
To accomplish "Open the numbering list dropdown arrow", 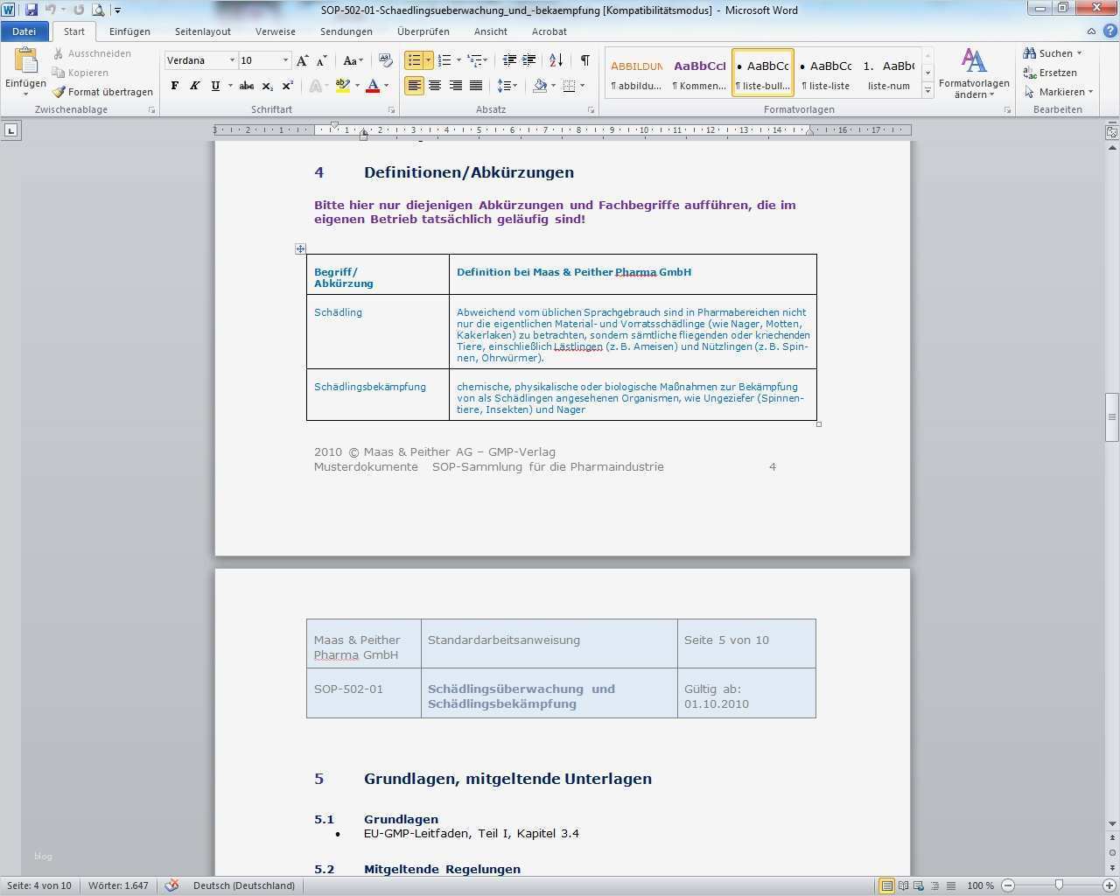I will click(458, 60).
